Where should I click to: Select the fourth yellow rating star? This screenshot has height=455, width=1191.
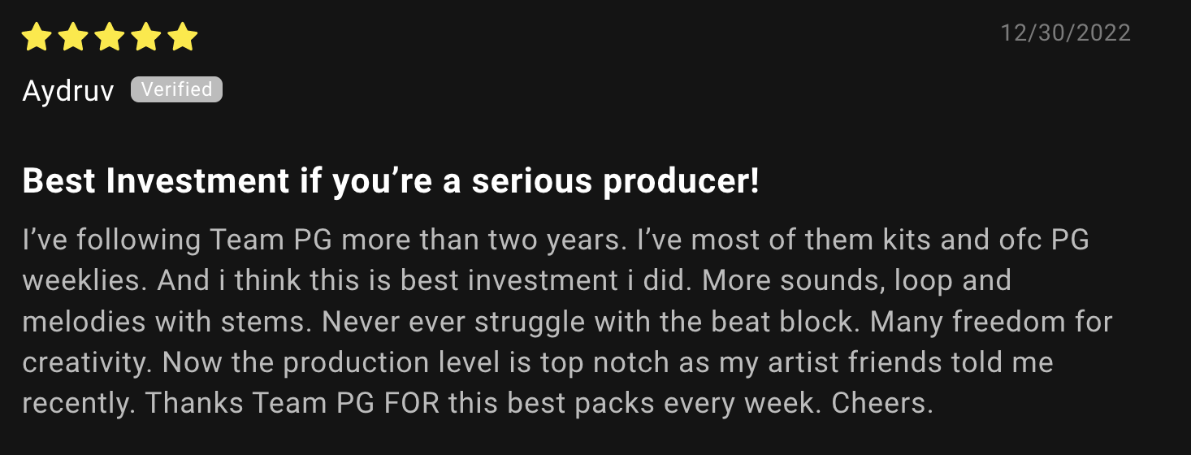146,37
